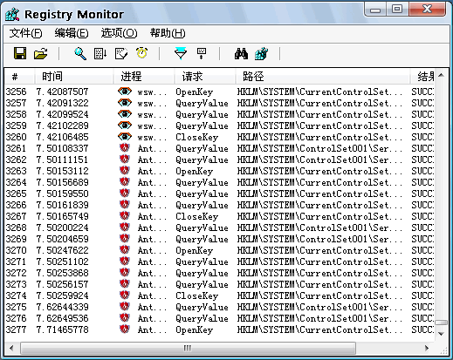Toggle the Autoscroll toolbar icon
The height and width of the screenshot is (360, 453).
(x=100, y=53)
